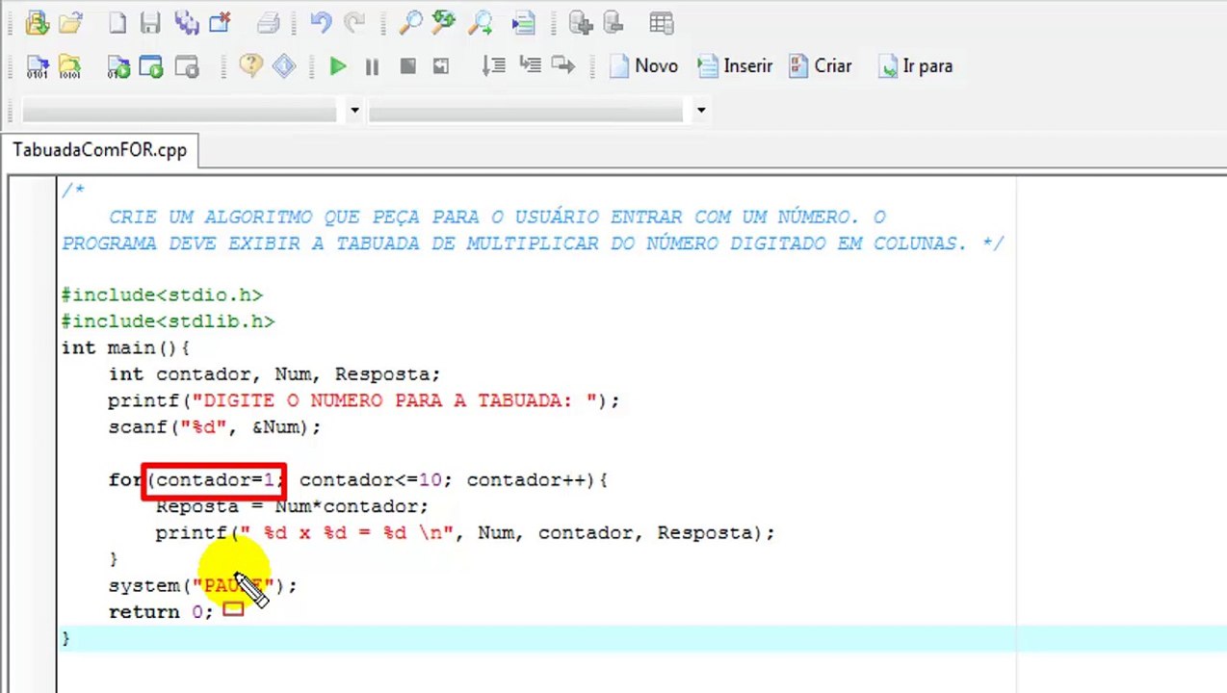This screenshot has width=1227, height=693.
Task: Stop execution with the square icon
Action: tap(407, 66)
